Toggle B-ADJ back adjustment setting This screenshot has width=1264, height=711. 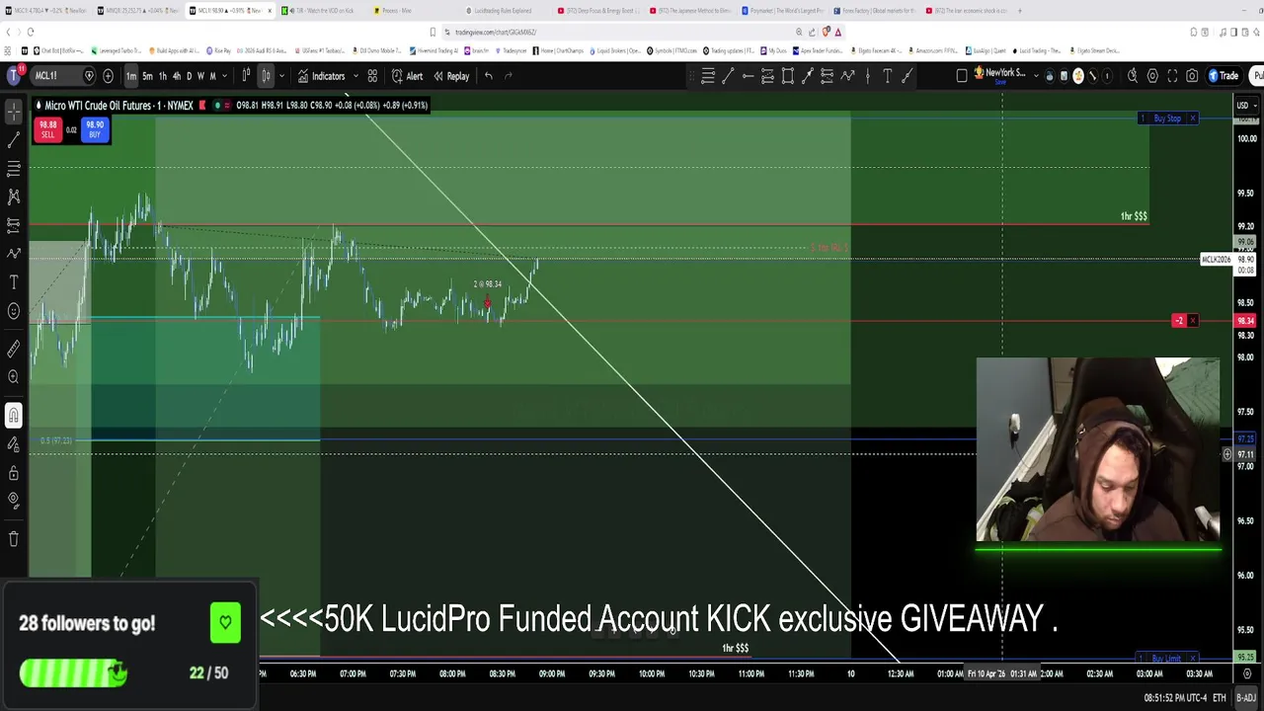click(x=1246, y=698)
